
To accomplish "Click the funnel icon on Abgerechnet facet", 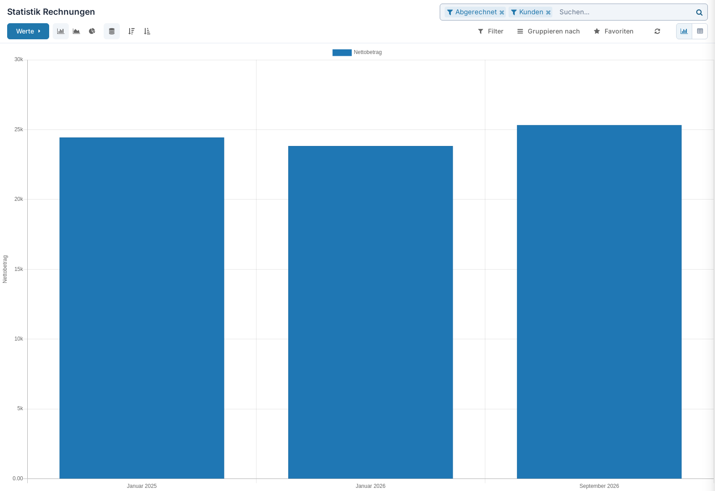I will click(x=450, y=12).
